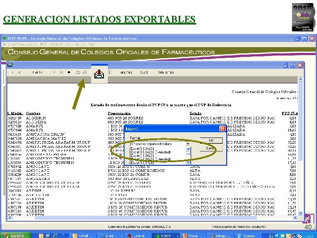
Task: Click the BOT PLUS green cross icon
Action: [x=4, y=38]
